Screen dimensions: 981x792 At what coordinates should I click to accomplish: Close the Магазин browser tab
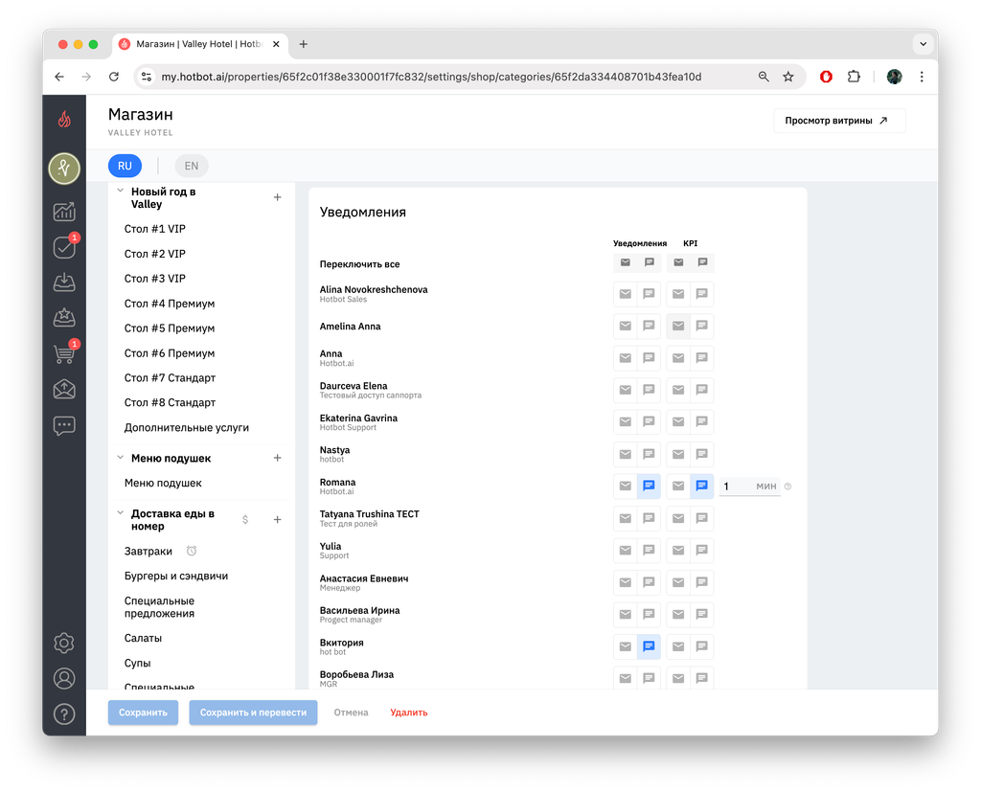tap(276, 44)
